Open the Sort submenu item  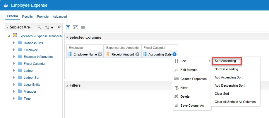[192, 61]
